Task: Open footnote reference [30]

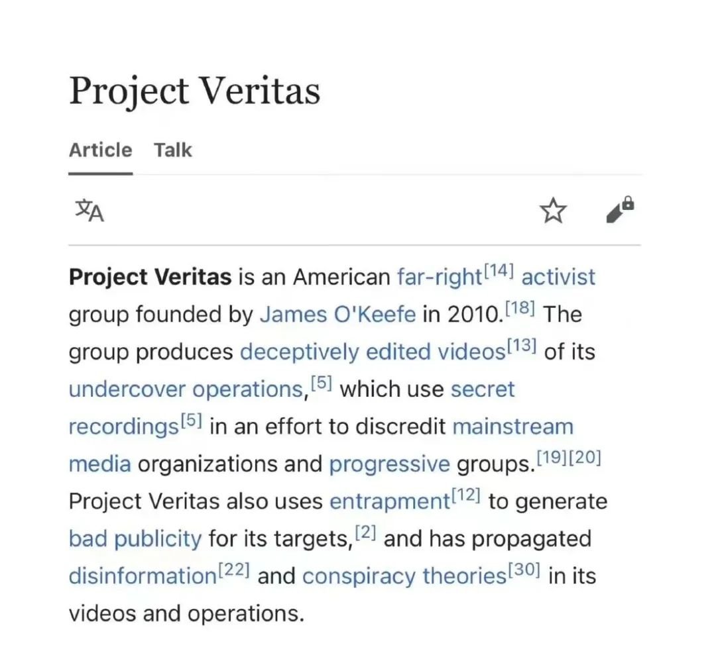Action: [525, 570]
